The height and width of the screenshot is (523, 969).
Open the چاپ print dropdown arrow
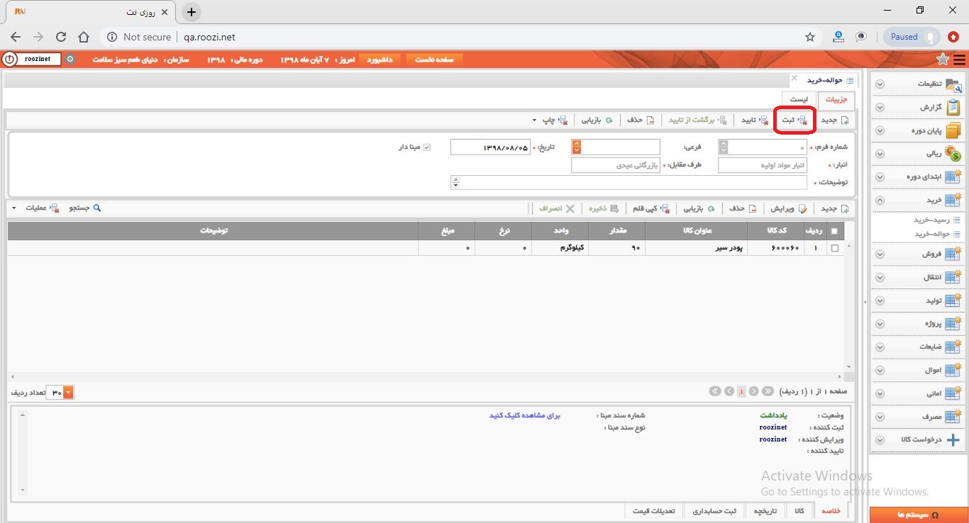click(x=534, y=120)
